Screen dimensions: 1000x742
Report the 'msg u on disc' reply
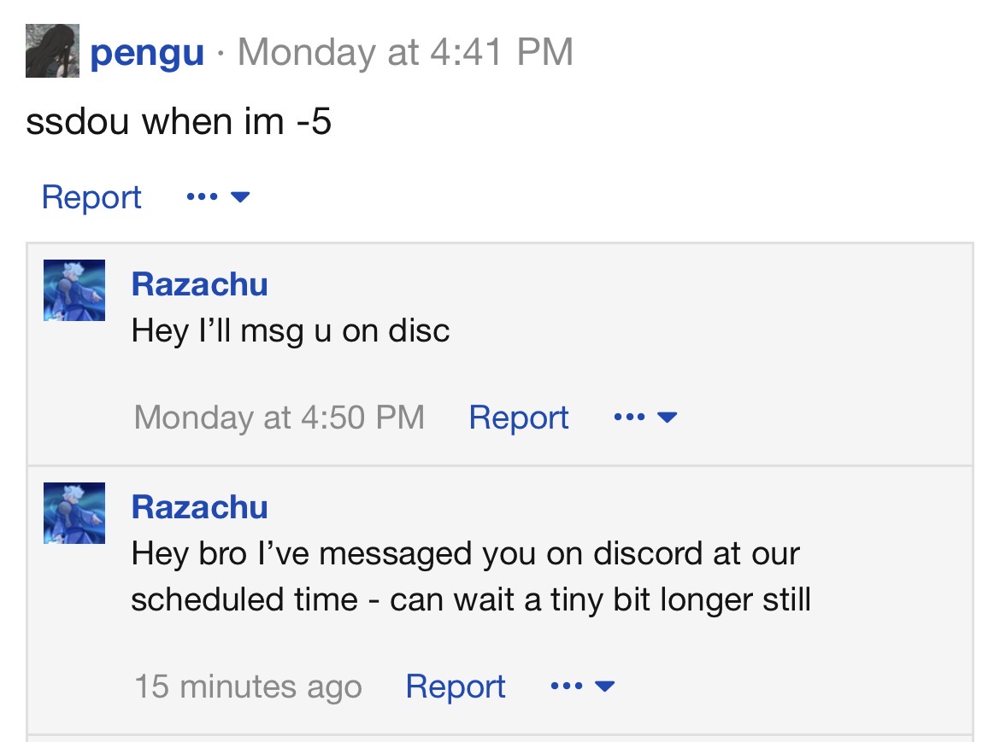click(519, 418)
